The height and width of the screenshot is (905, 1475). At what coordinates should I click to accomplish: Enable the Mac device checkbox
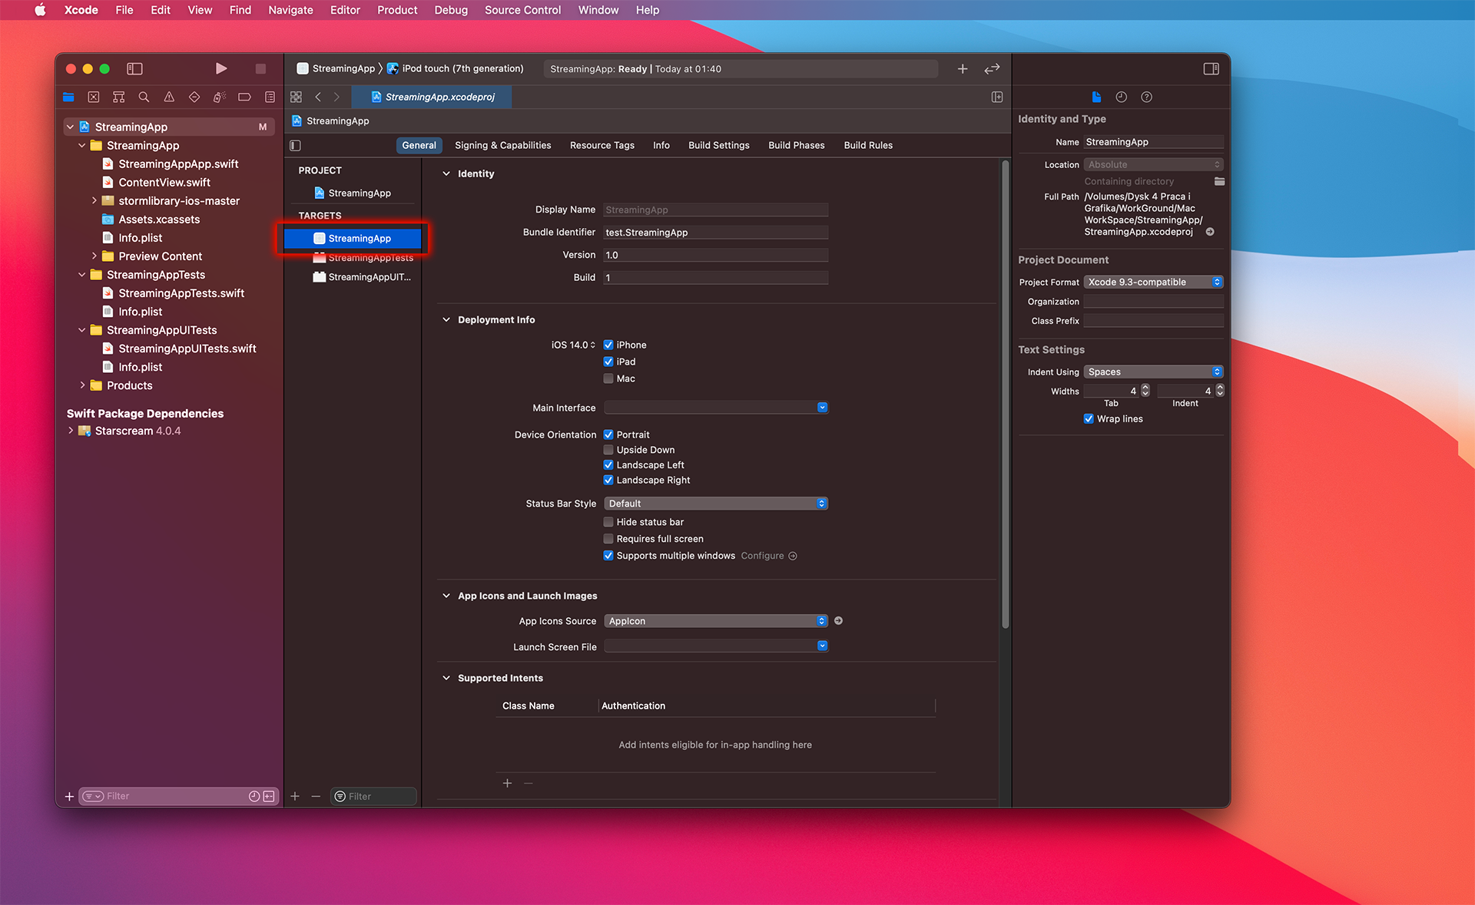click(x=608, y=378)
